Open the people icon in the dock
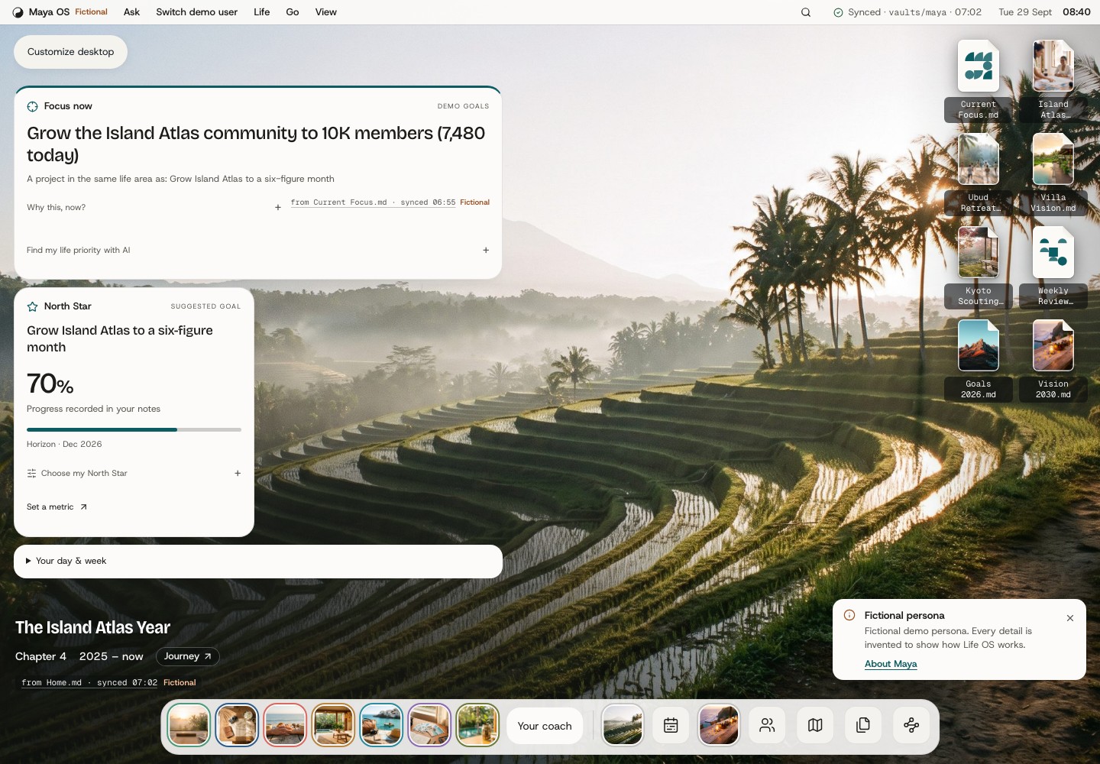Viewport: 1100px width, 764px height. (767, 725)
